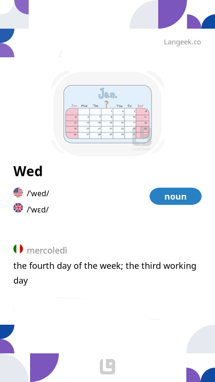Click the LanGeek logo at bottom
Image resolution: width=215 pixels, height=382 pixels.
pyautogui.click(x=107, y=367)
